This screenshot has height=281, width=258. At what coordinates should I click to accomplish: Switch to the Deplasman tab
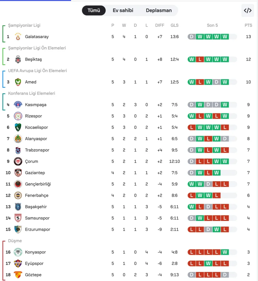click(159, 10)
